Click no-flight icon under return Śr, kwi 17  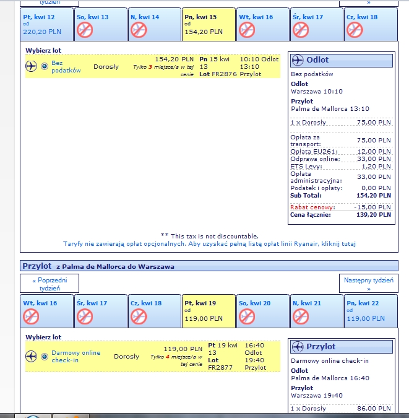pyautogui.click(x=85, y=316)
